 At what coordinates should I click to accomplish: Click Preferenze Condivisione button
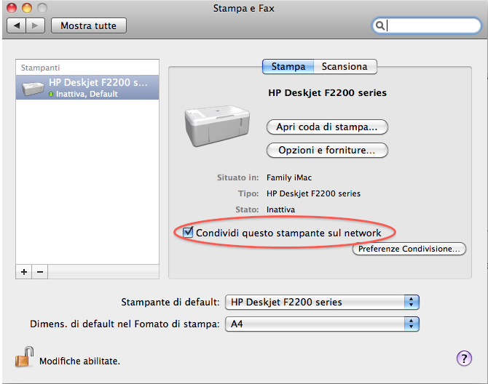[x=409, y=249]
